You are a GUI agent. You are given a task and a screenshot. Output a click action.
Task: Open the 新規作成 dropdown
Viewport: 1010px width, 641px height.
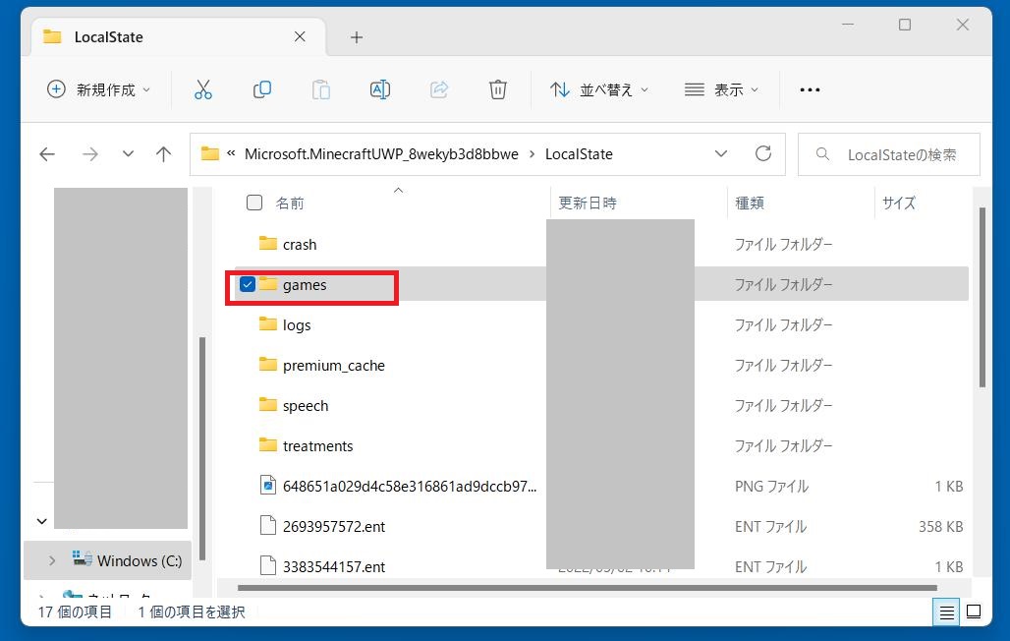point(99,89)
